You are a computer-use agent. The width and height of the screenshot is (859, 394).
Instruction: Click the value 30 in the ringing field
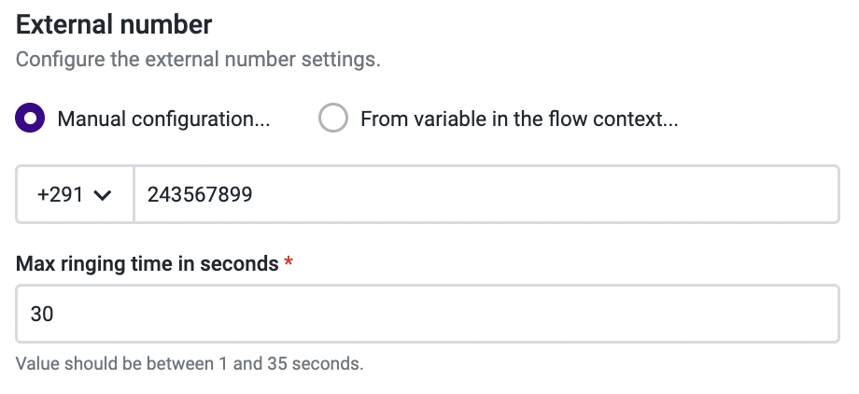[x=42, y=315]
